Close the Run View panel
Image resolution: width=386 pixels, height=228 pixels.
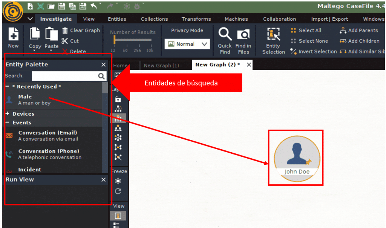point(103,180)
